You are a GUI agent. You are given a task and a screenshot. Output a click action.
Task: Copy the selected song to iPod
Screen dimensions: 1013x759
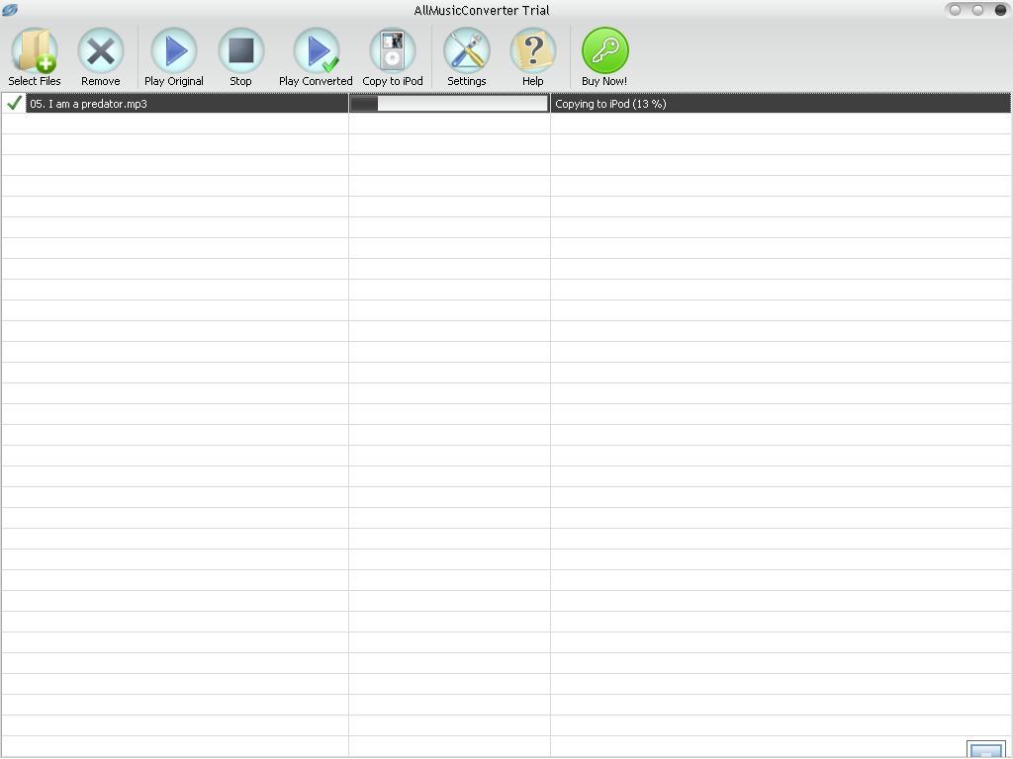[392, 47]
